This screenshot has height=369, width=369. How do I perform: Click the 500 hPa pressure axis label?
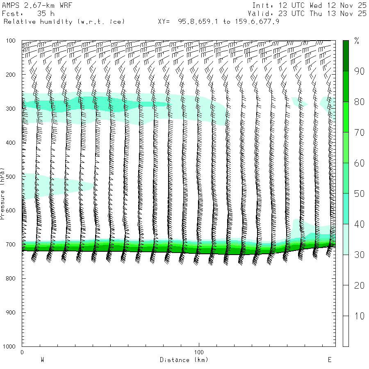tap(11, 177)
